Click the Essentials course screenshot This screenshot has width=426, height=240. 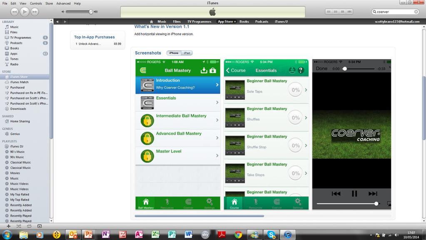(266, 134)
